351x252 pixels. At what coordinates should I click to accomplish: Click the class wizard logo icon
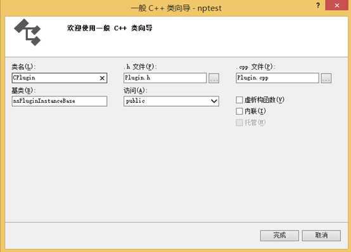click(27, 32)
